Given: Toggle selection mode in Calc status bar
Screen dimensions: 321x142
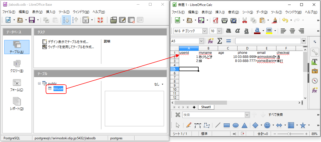Looking at the screenshot, I should coord(234,134).
